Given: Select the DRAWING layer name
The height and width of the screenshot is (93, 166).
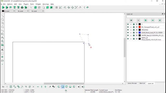Looking at the screenshot, I should (x=145, y=30).
